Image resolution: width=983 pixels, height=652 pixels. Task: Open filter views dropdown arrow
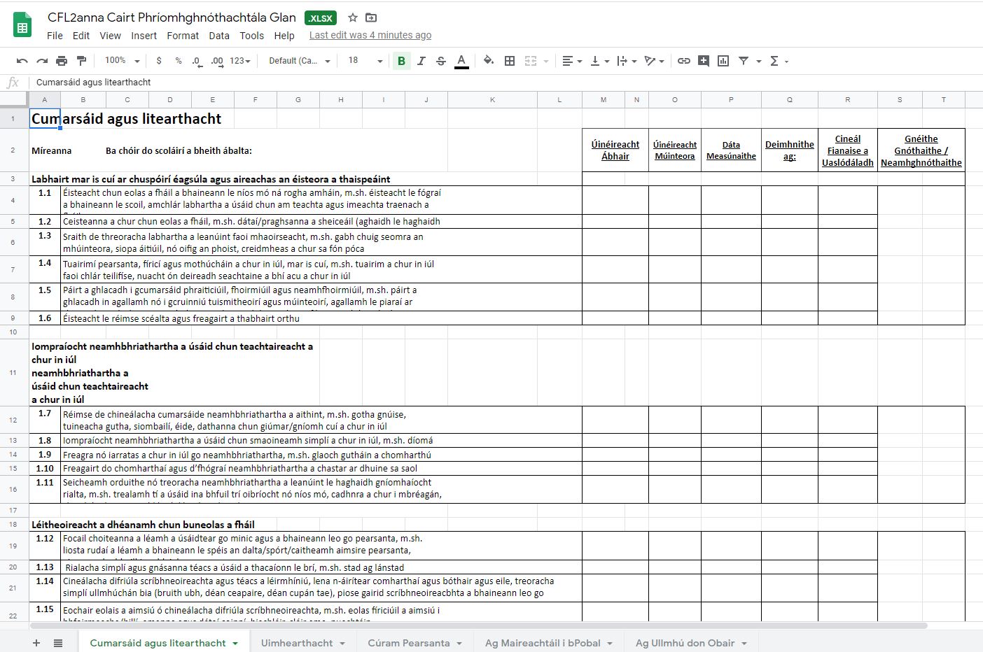758,61
